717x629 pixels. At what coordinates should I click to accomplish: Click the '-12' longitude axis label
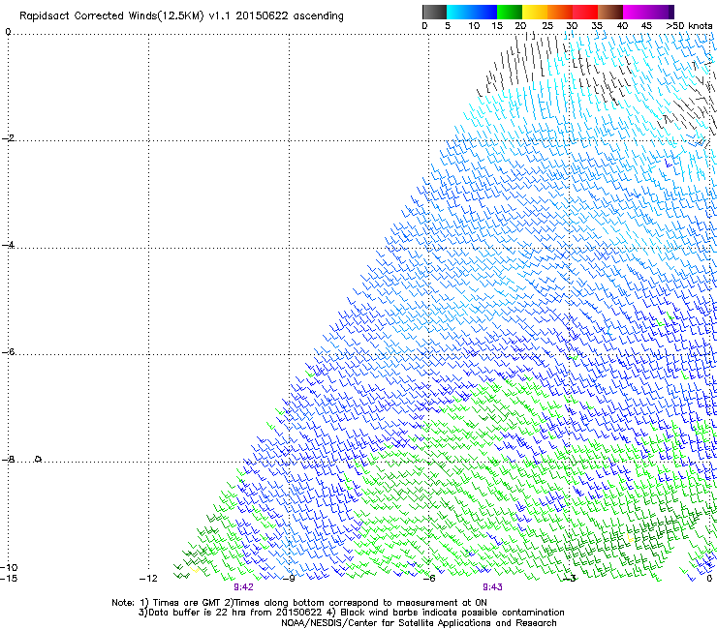[x=148, y=579]
